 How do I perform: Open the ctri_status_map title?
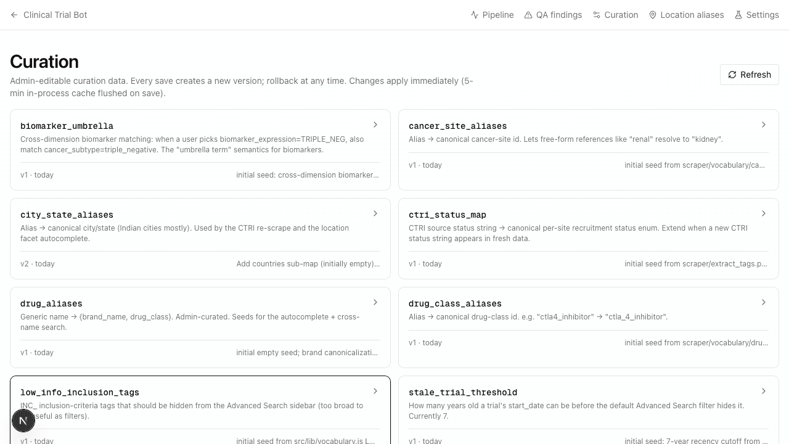point(448,215)
